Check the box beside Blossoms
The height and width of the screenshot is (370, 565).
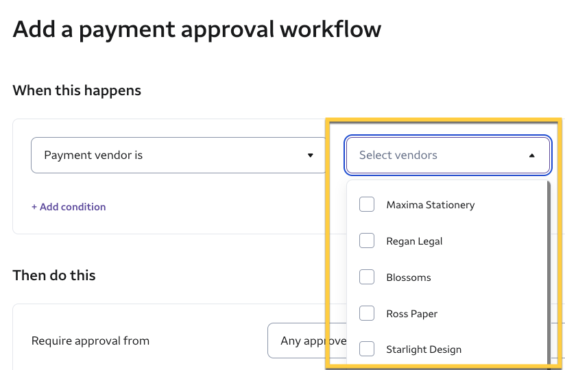coord(367,277)
